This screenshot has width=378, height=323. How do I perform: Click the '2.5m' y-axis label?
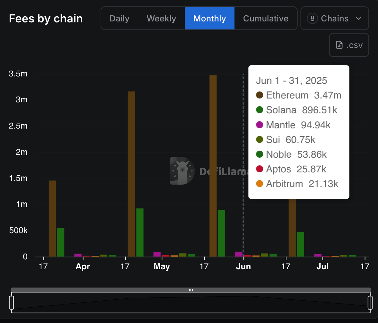(18, 126)
